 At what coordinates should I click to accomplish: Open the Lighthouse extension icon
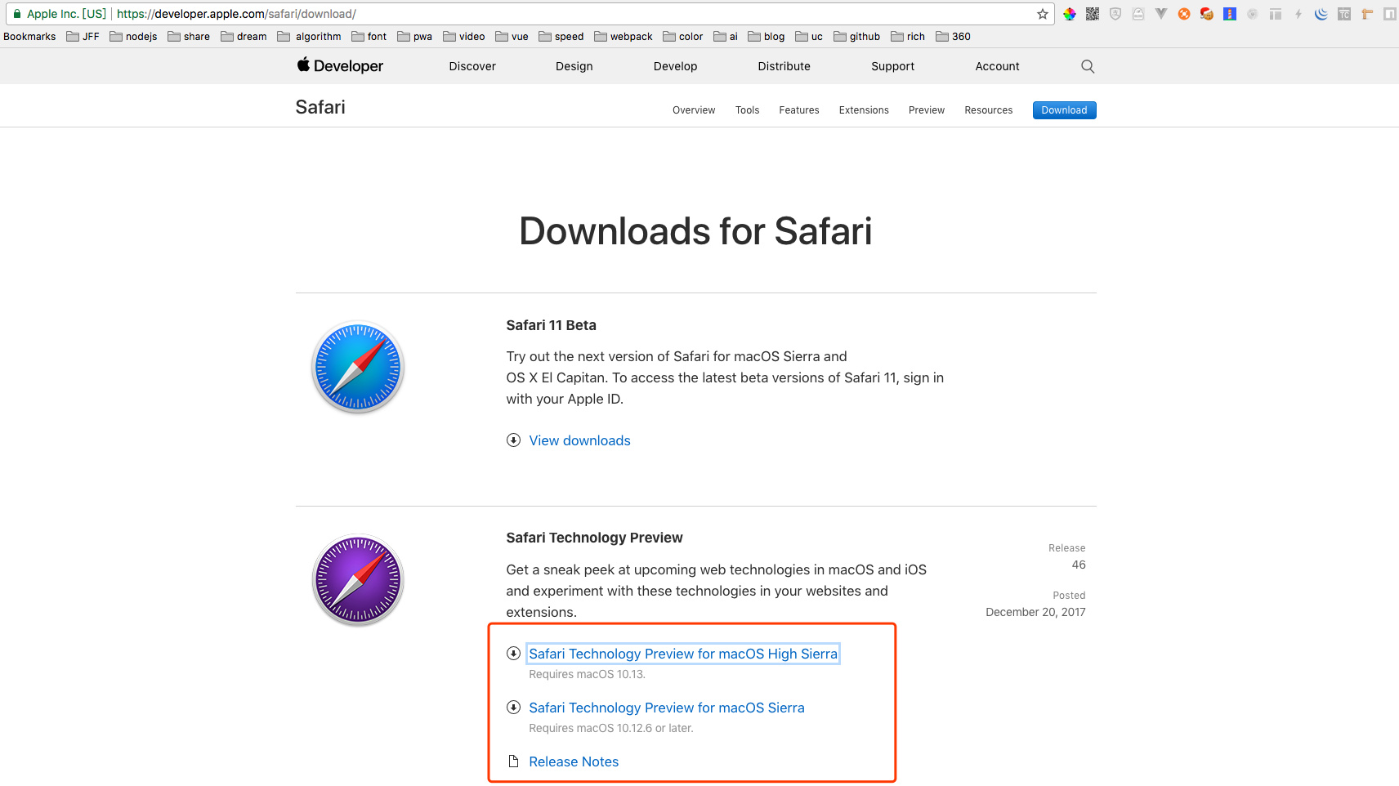(x=1230, y=14)
